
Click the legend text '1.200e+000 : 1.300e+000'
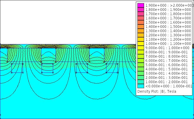[x=168, y=35]
